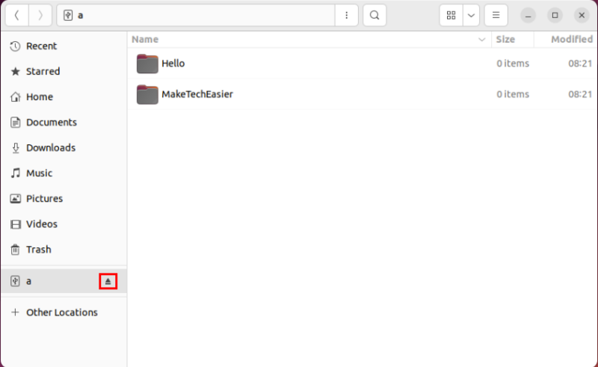Click the USB drive icon in path bar
The image size is (598, 367).
[68, 15]
